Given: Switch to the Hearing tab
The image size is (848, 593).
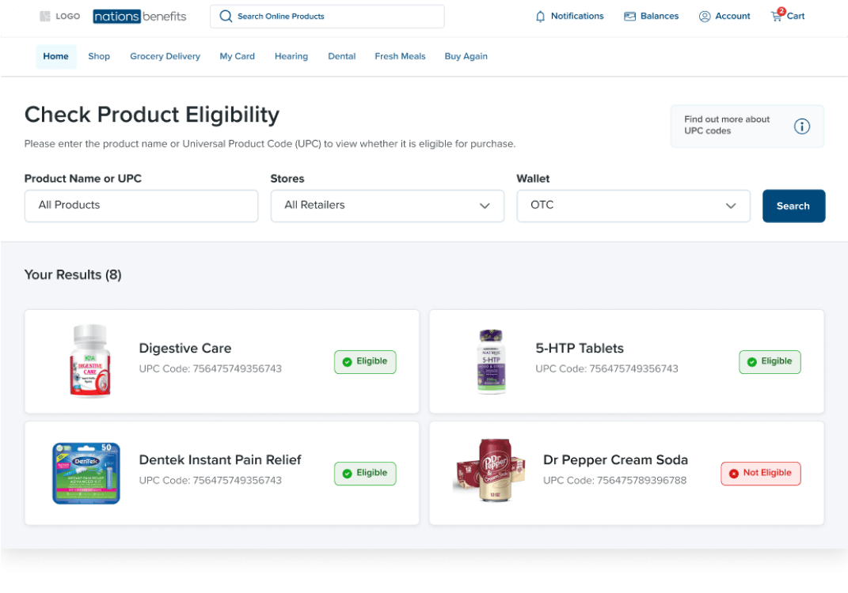Looking at the screenshot, I should [x=291, y=57].
